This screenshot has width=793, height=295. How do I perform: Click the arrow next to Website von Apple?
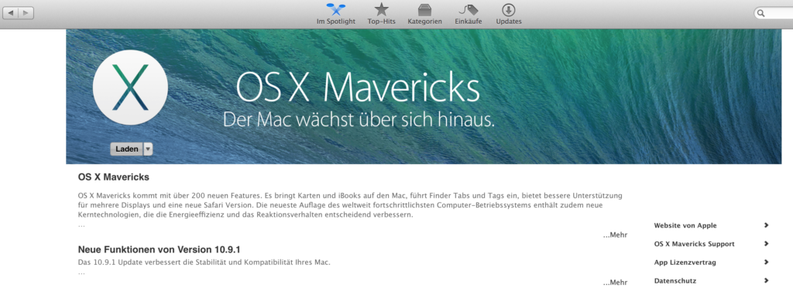point(767,225)
